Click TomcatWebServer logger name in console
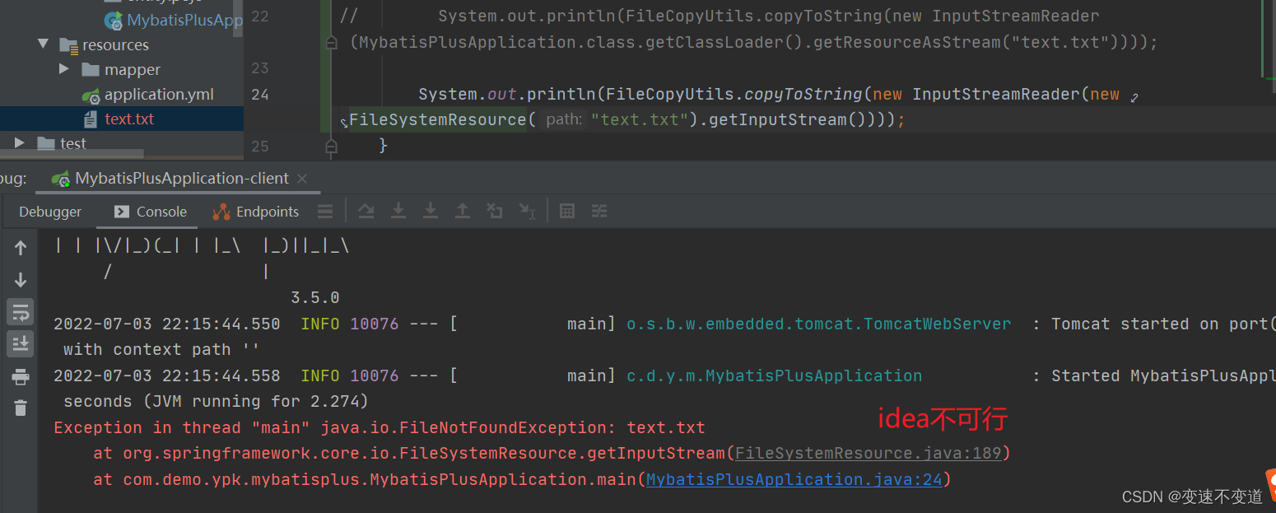 tap(819, 324)
